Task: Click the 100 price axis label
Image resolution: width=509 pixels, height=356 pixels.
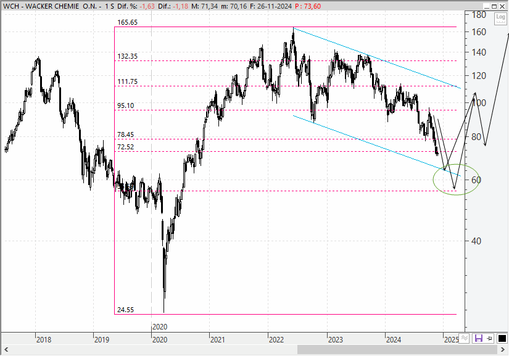Action: 479,103
